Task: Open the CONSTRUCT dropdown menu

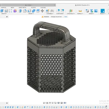Action: [71, 14]
